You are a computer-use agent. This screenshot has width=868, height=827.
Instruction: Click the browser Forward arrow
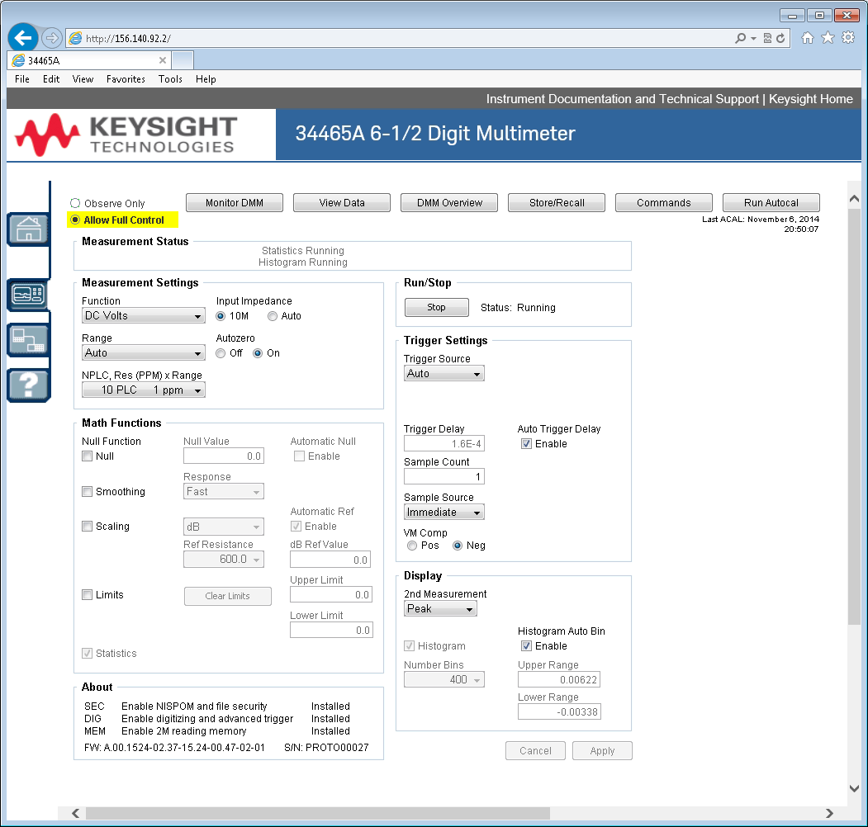tap(51, 38)
